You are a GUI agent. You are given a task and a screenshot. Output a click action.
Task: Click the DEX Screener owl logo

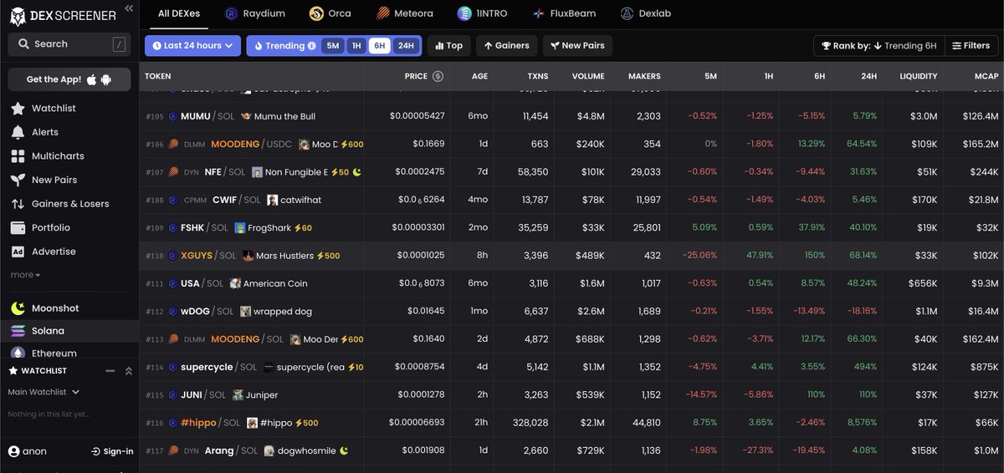[18, 15]
